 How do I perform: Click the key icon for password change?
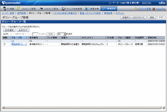135,9
